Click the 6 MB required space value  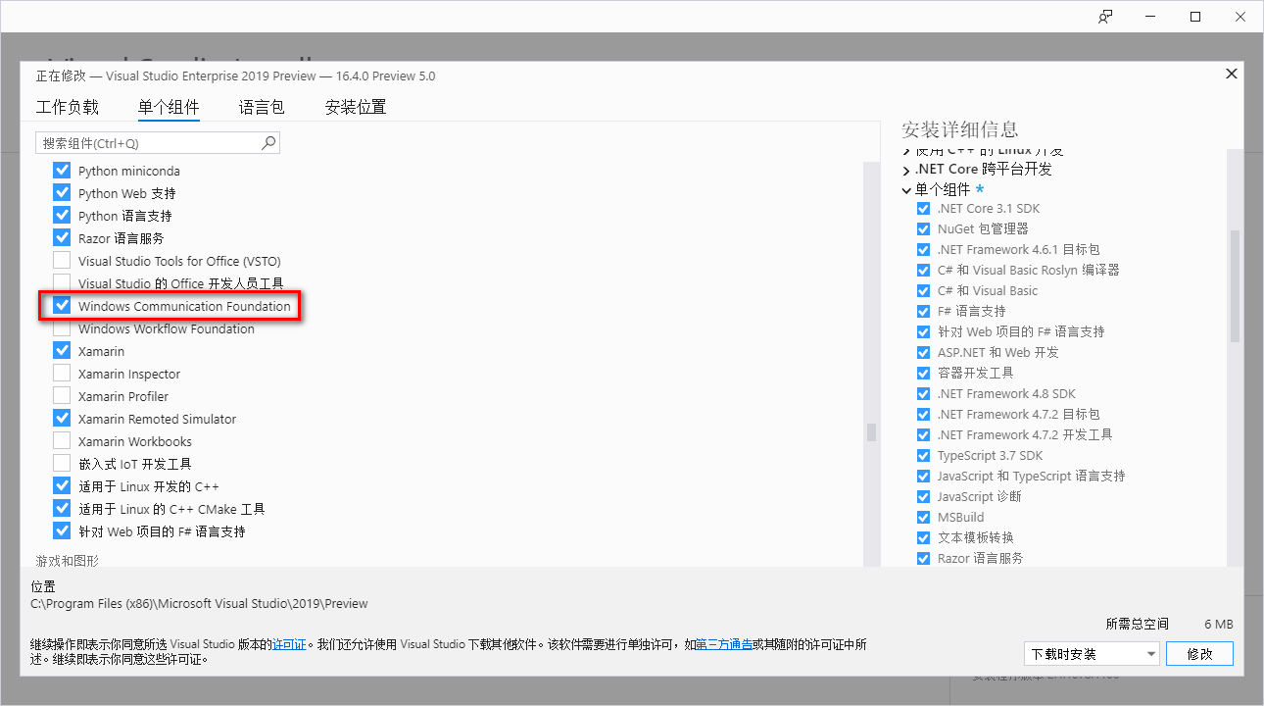pyautogui.click(x=1219, y=624)
